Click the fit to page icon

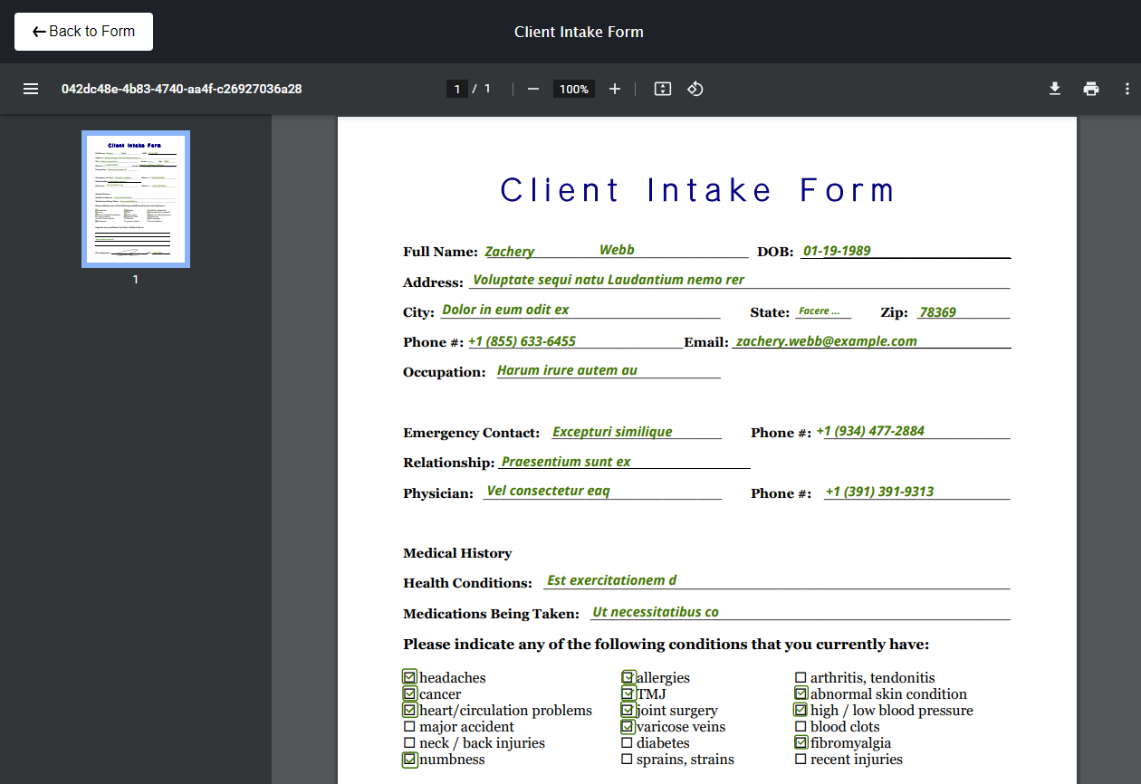(663, 89)
